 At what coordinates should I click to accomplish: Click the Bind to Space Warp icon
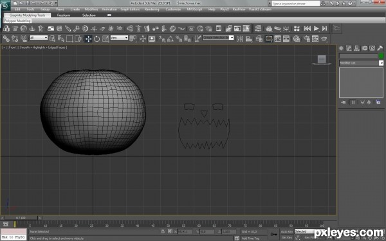[x=24, y=39]
